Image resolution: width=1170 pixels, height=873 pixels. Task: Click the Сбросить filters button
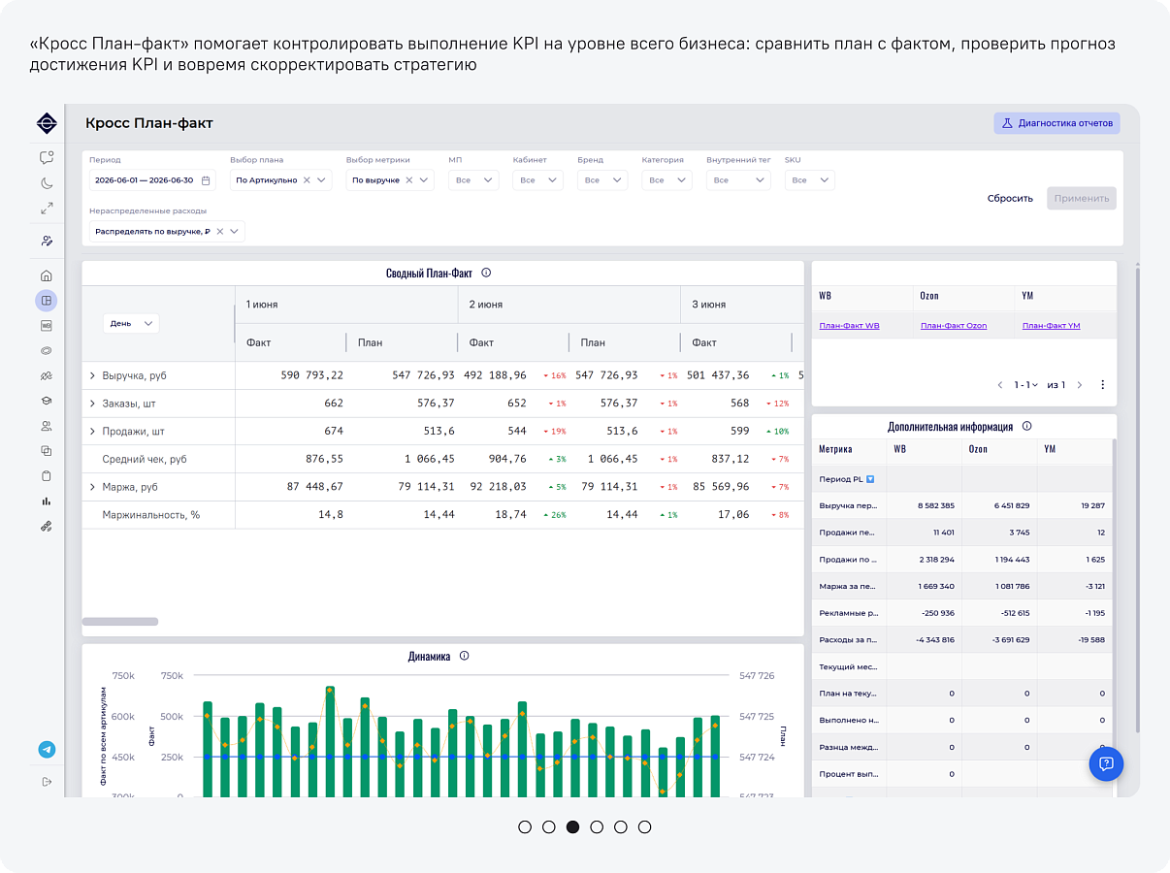point(1010,198)
